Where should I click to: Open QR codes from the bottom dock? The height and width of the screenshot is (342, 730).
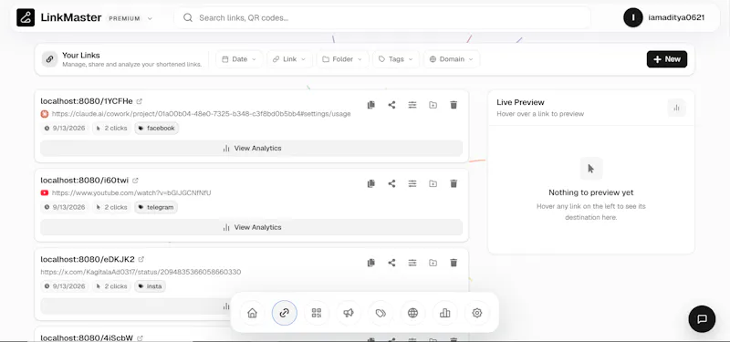(317, 313)
